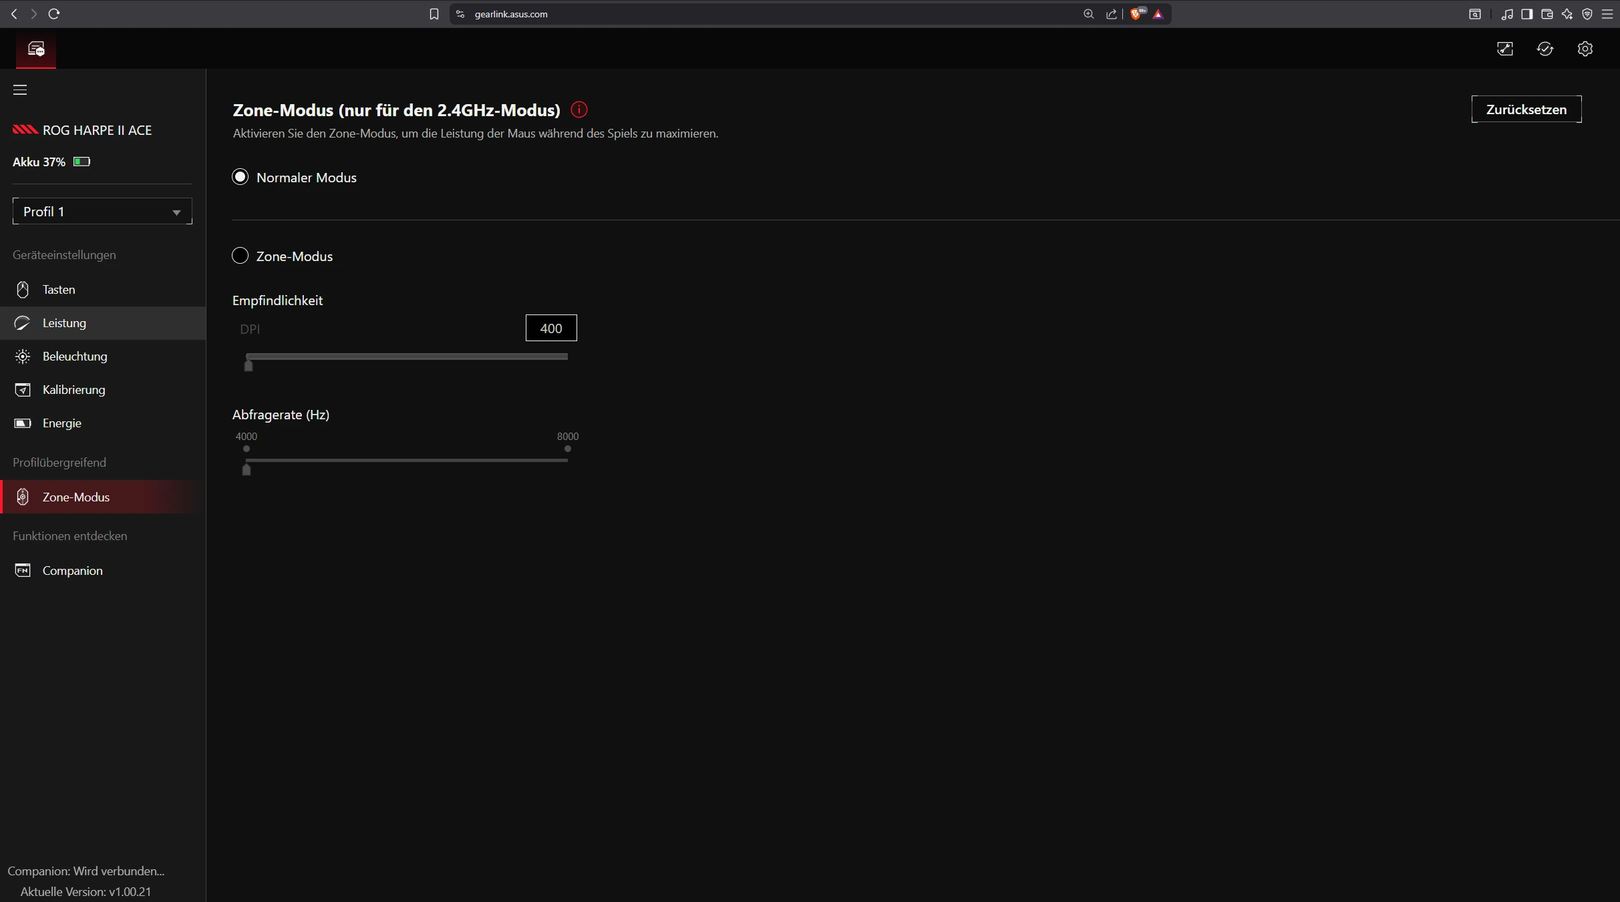
Task: Open Leistung settings in sidebar
Action: (x=64, y=323)
